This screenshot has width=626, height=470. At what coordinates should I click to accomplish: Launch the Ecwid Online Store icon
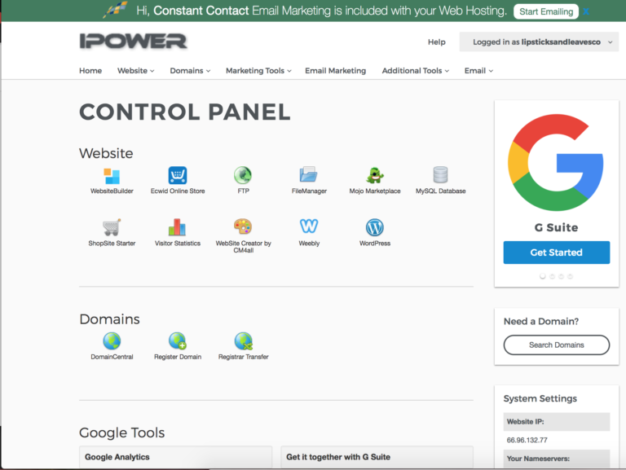tap(177, 176)
